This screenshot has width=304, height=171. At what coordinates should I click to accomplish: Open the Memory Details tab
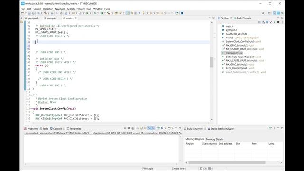[215, 139]
